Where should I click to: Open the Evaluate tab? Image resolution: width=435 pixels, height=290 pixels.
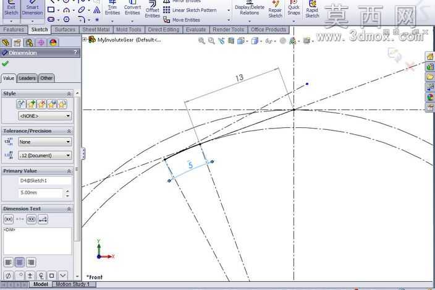click(196, 30)
